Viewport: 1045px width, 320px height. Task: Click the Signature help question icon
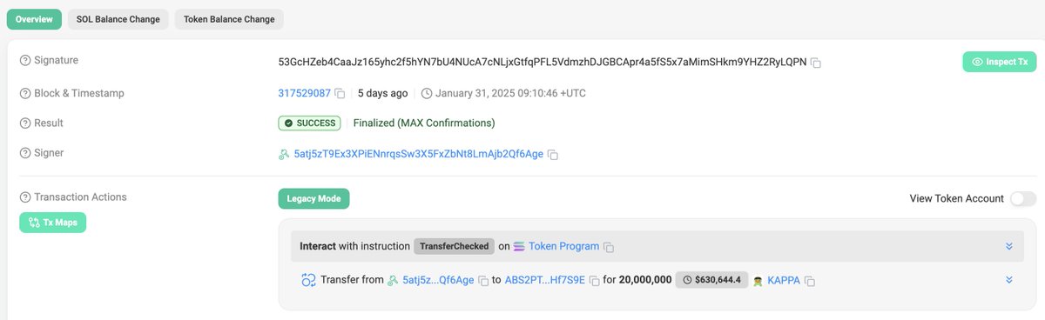point(25,60)
